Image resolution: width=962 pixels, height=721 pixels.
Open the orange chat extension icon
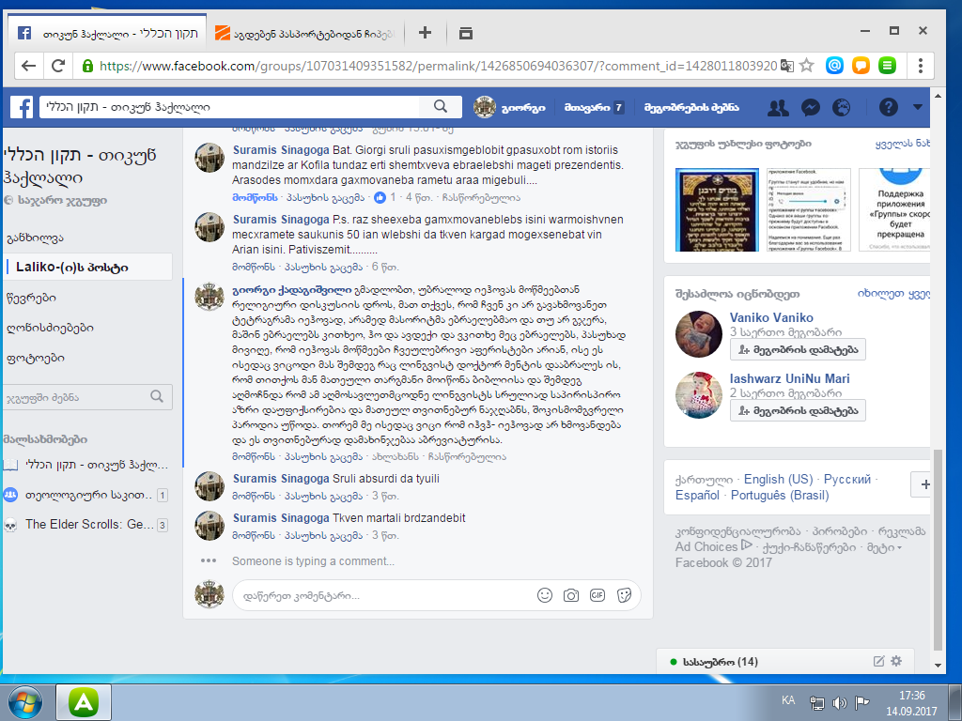(861, 65)
